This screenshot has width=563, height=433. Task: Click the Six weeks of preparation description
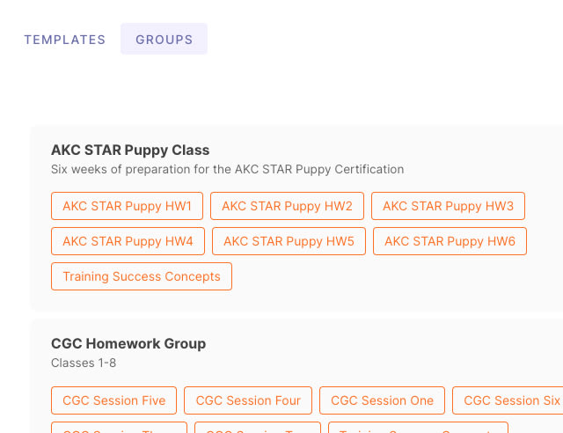[227, 169]
